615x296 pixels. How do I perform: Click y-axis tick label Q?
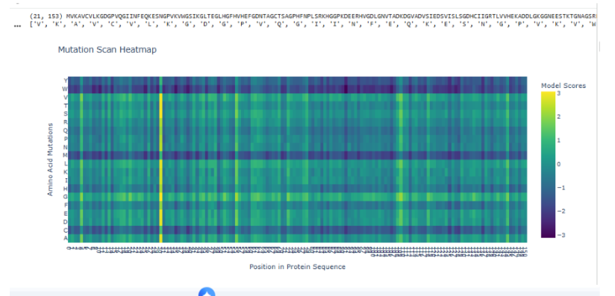[x=66, y=130]
